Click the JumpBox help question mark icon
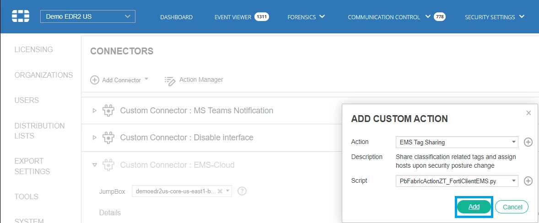Screen dimensions: 539x223 [242, 191]
